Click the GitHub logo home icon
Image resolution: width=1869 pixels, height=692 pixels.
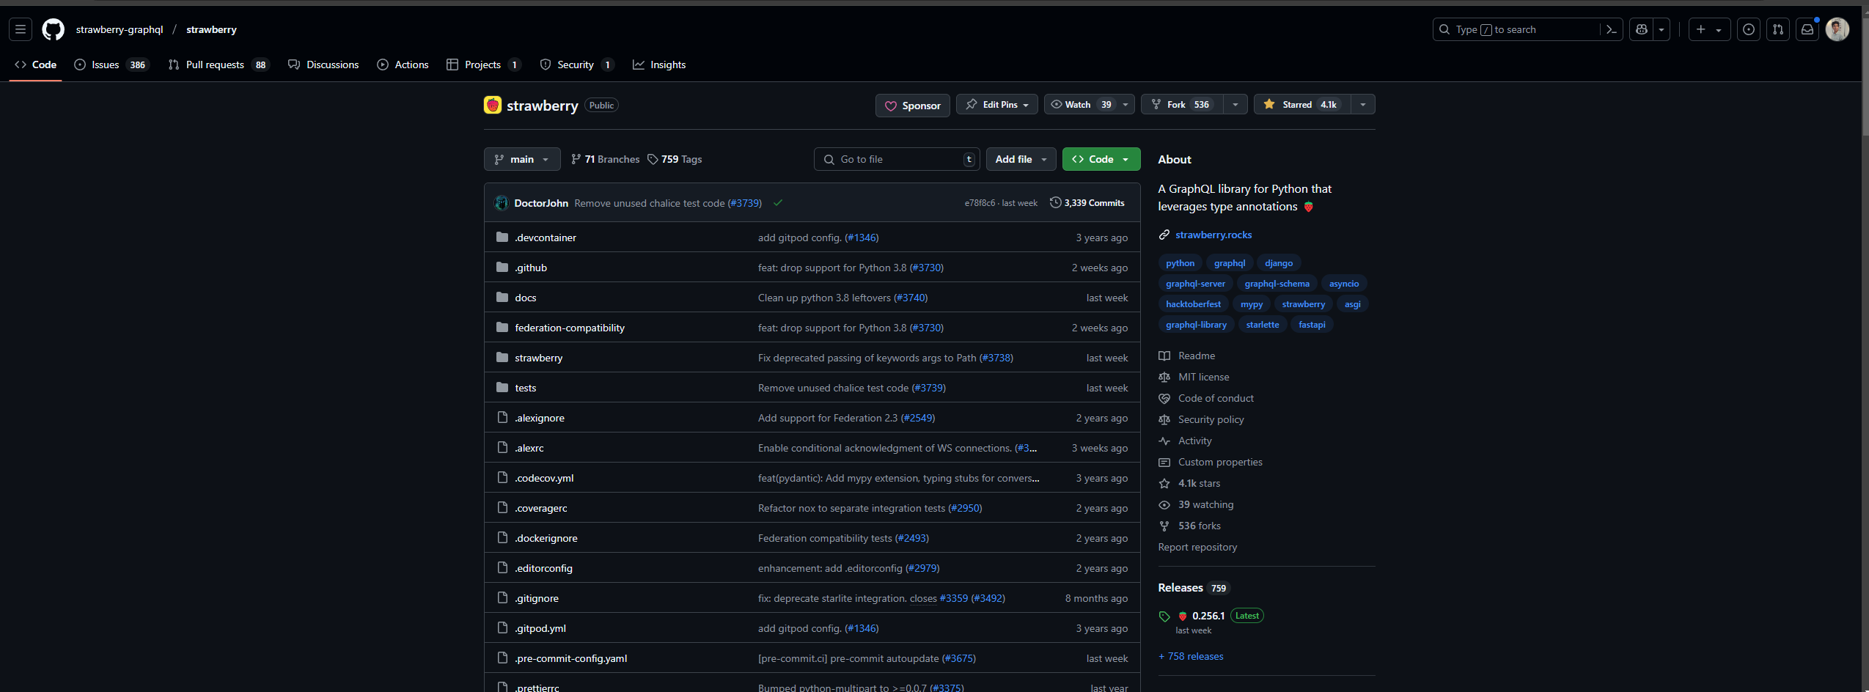pyautogui.click(x=53, y=29)
